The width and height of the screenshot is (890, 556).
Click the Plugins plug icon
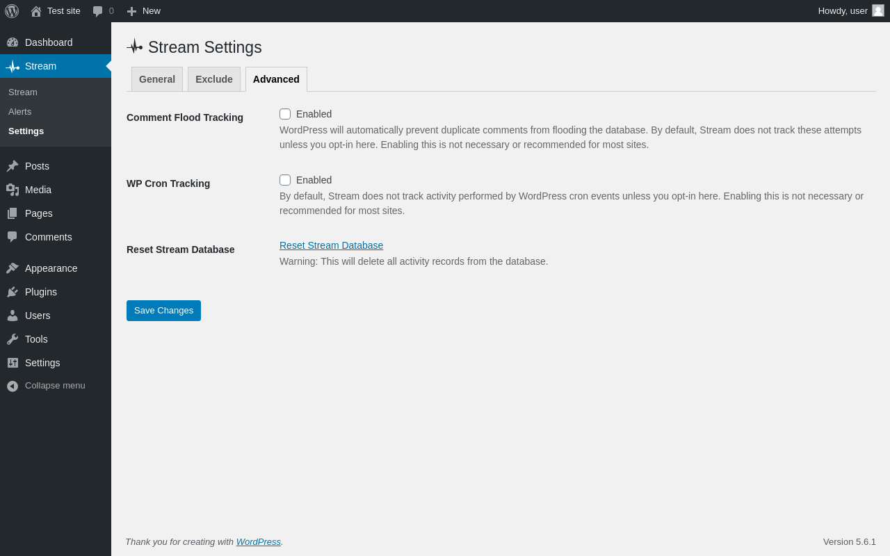coord(13,292)
